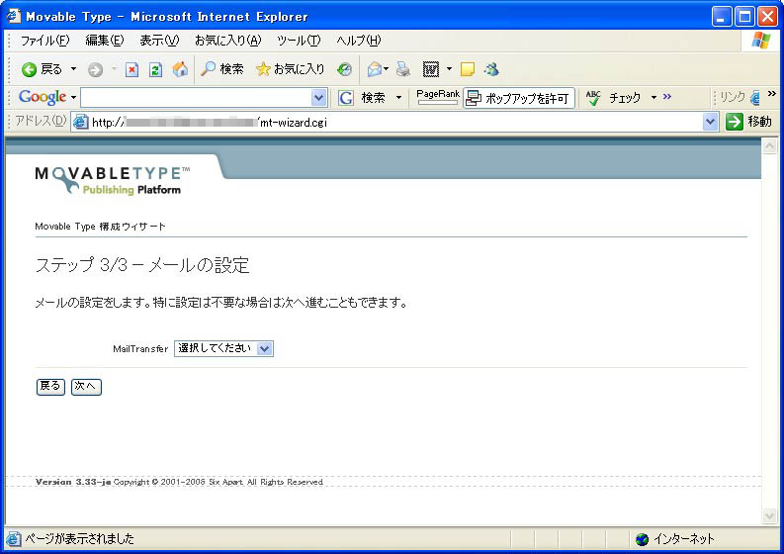The height and width of the screenshot is (554, 784).
Task: Click the yellow Discuss note icon
Action: click(468, 69)
